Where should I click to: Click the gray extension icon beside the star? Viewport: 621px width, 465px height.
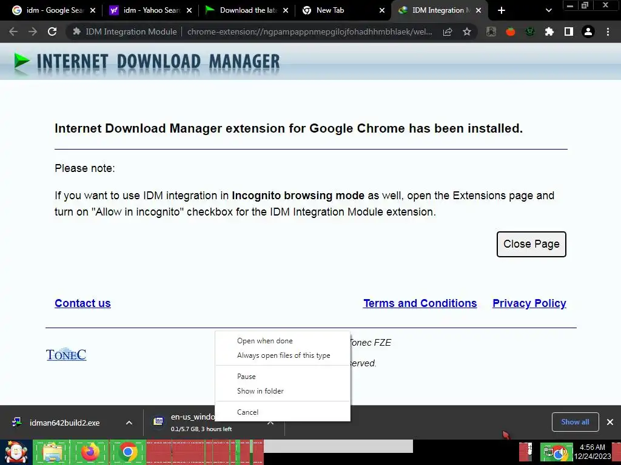click(x=491, y=31)
